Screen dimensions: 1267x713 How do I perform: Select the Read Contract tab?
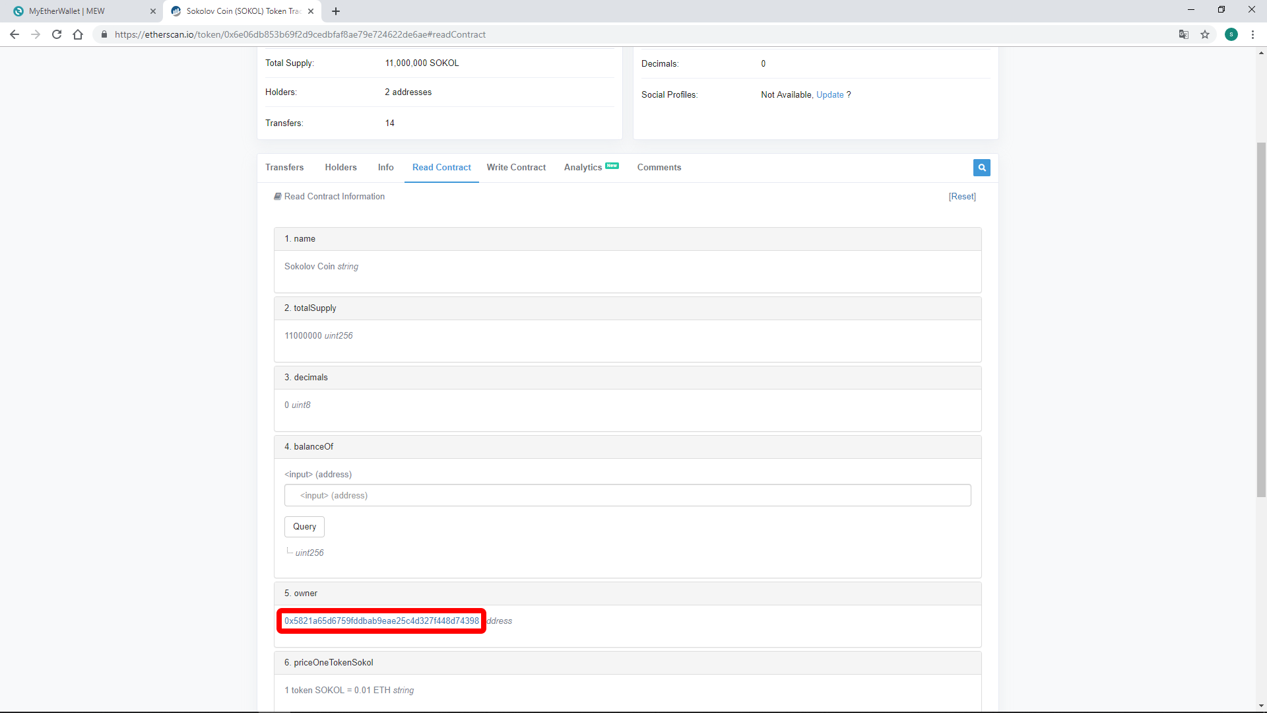pyautogui.click(x=441, y=168)
